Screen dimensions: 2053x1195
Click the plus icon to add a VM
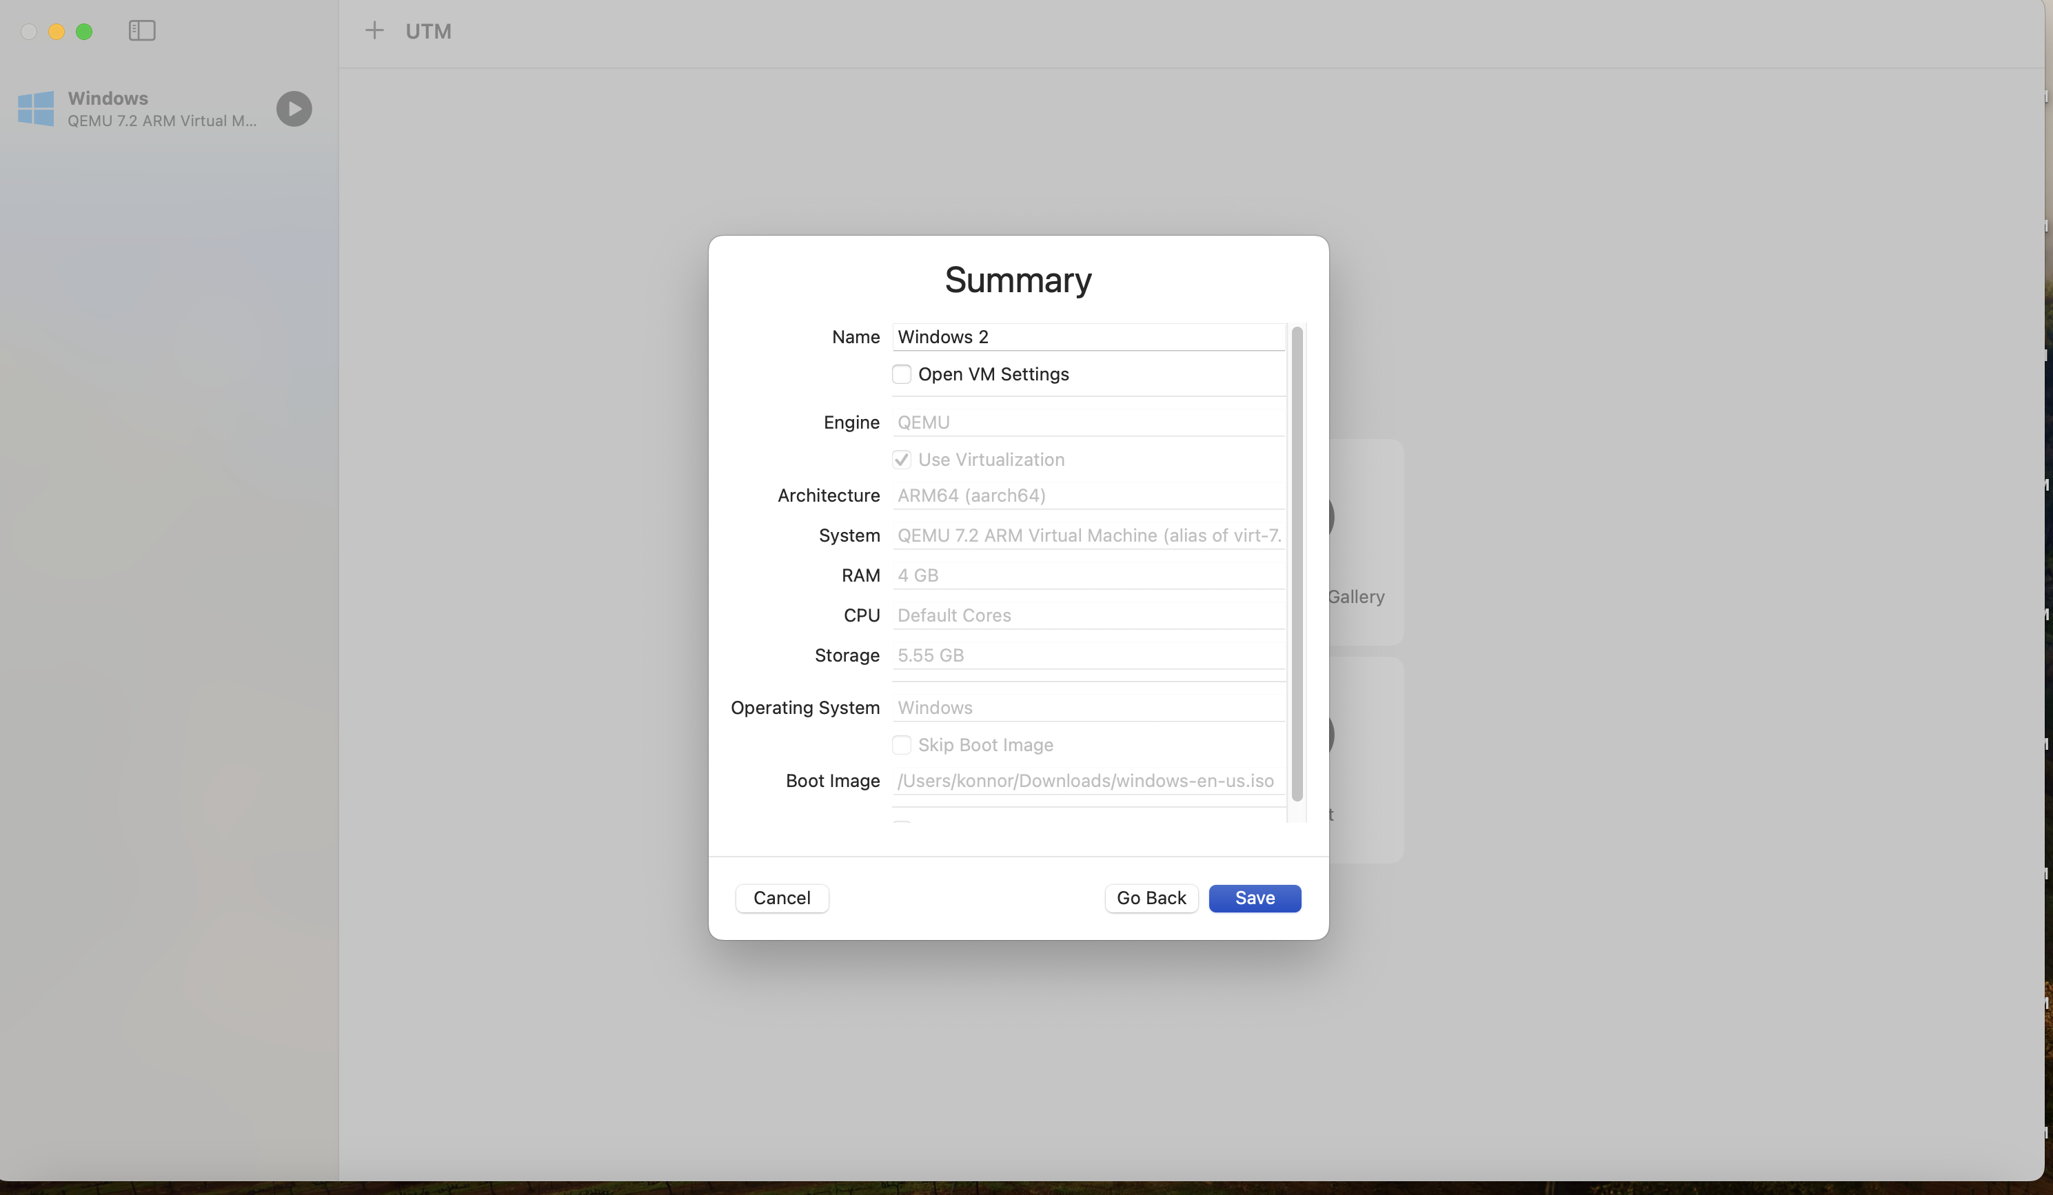pyautogui.click(x=374, y=31)
